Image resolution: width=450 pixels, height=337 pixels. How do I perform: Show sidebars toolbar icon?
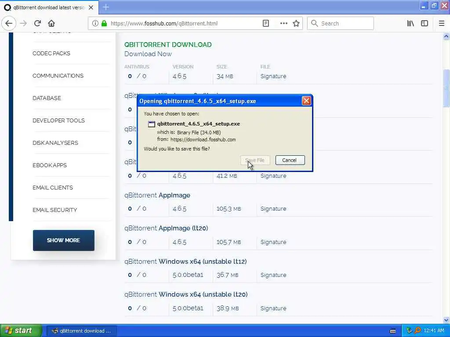[425, 23]
